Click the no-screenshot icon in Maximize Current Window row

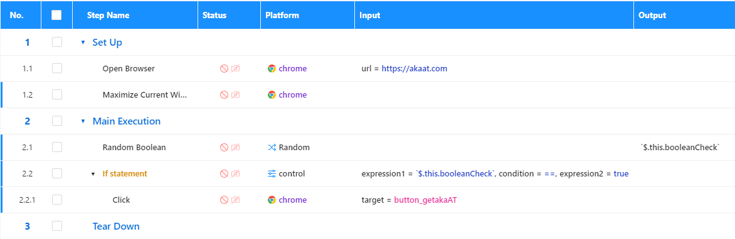click(235, 95)
